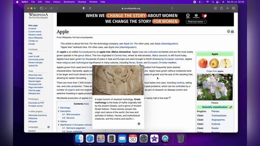Open the Random article link
The width and height of the screenshot is (260, 146).
click(35, 34)
